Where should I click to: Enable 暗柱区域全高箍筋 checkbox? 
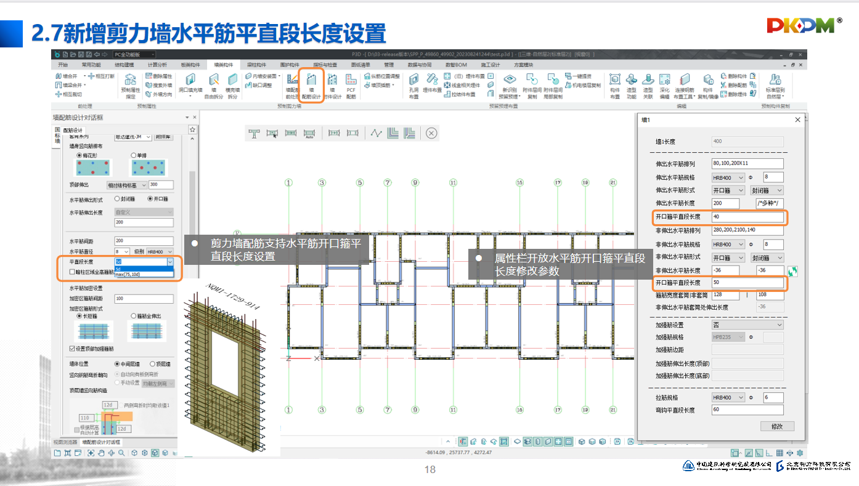pos(73,272)
